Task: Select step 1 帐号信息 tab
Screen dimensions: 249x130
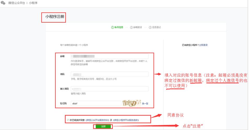Action: pos(117,27)
